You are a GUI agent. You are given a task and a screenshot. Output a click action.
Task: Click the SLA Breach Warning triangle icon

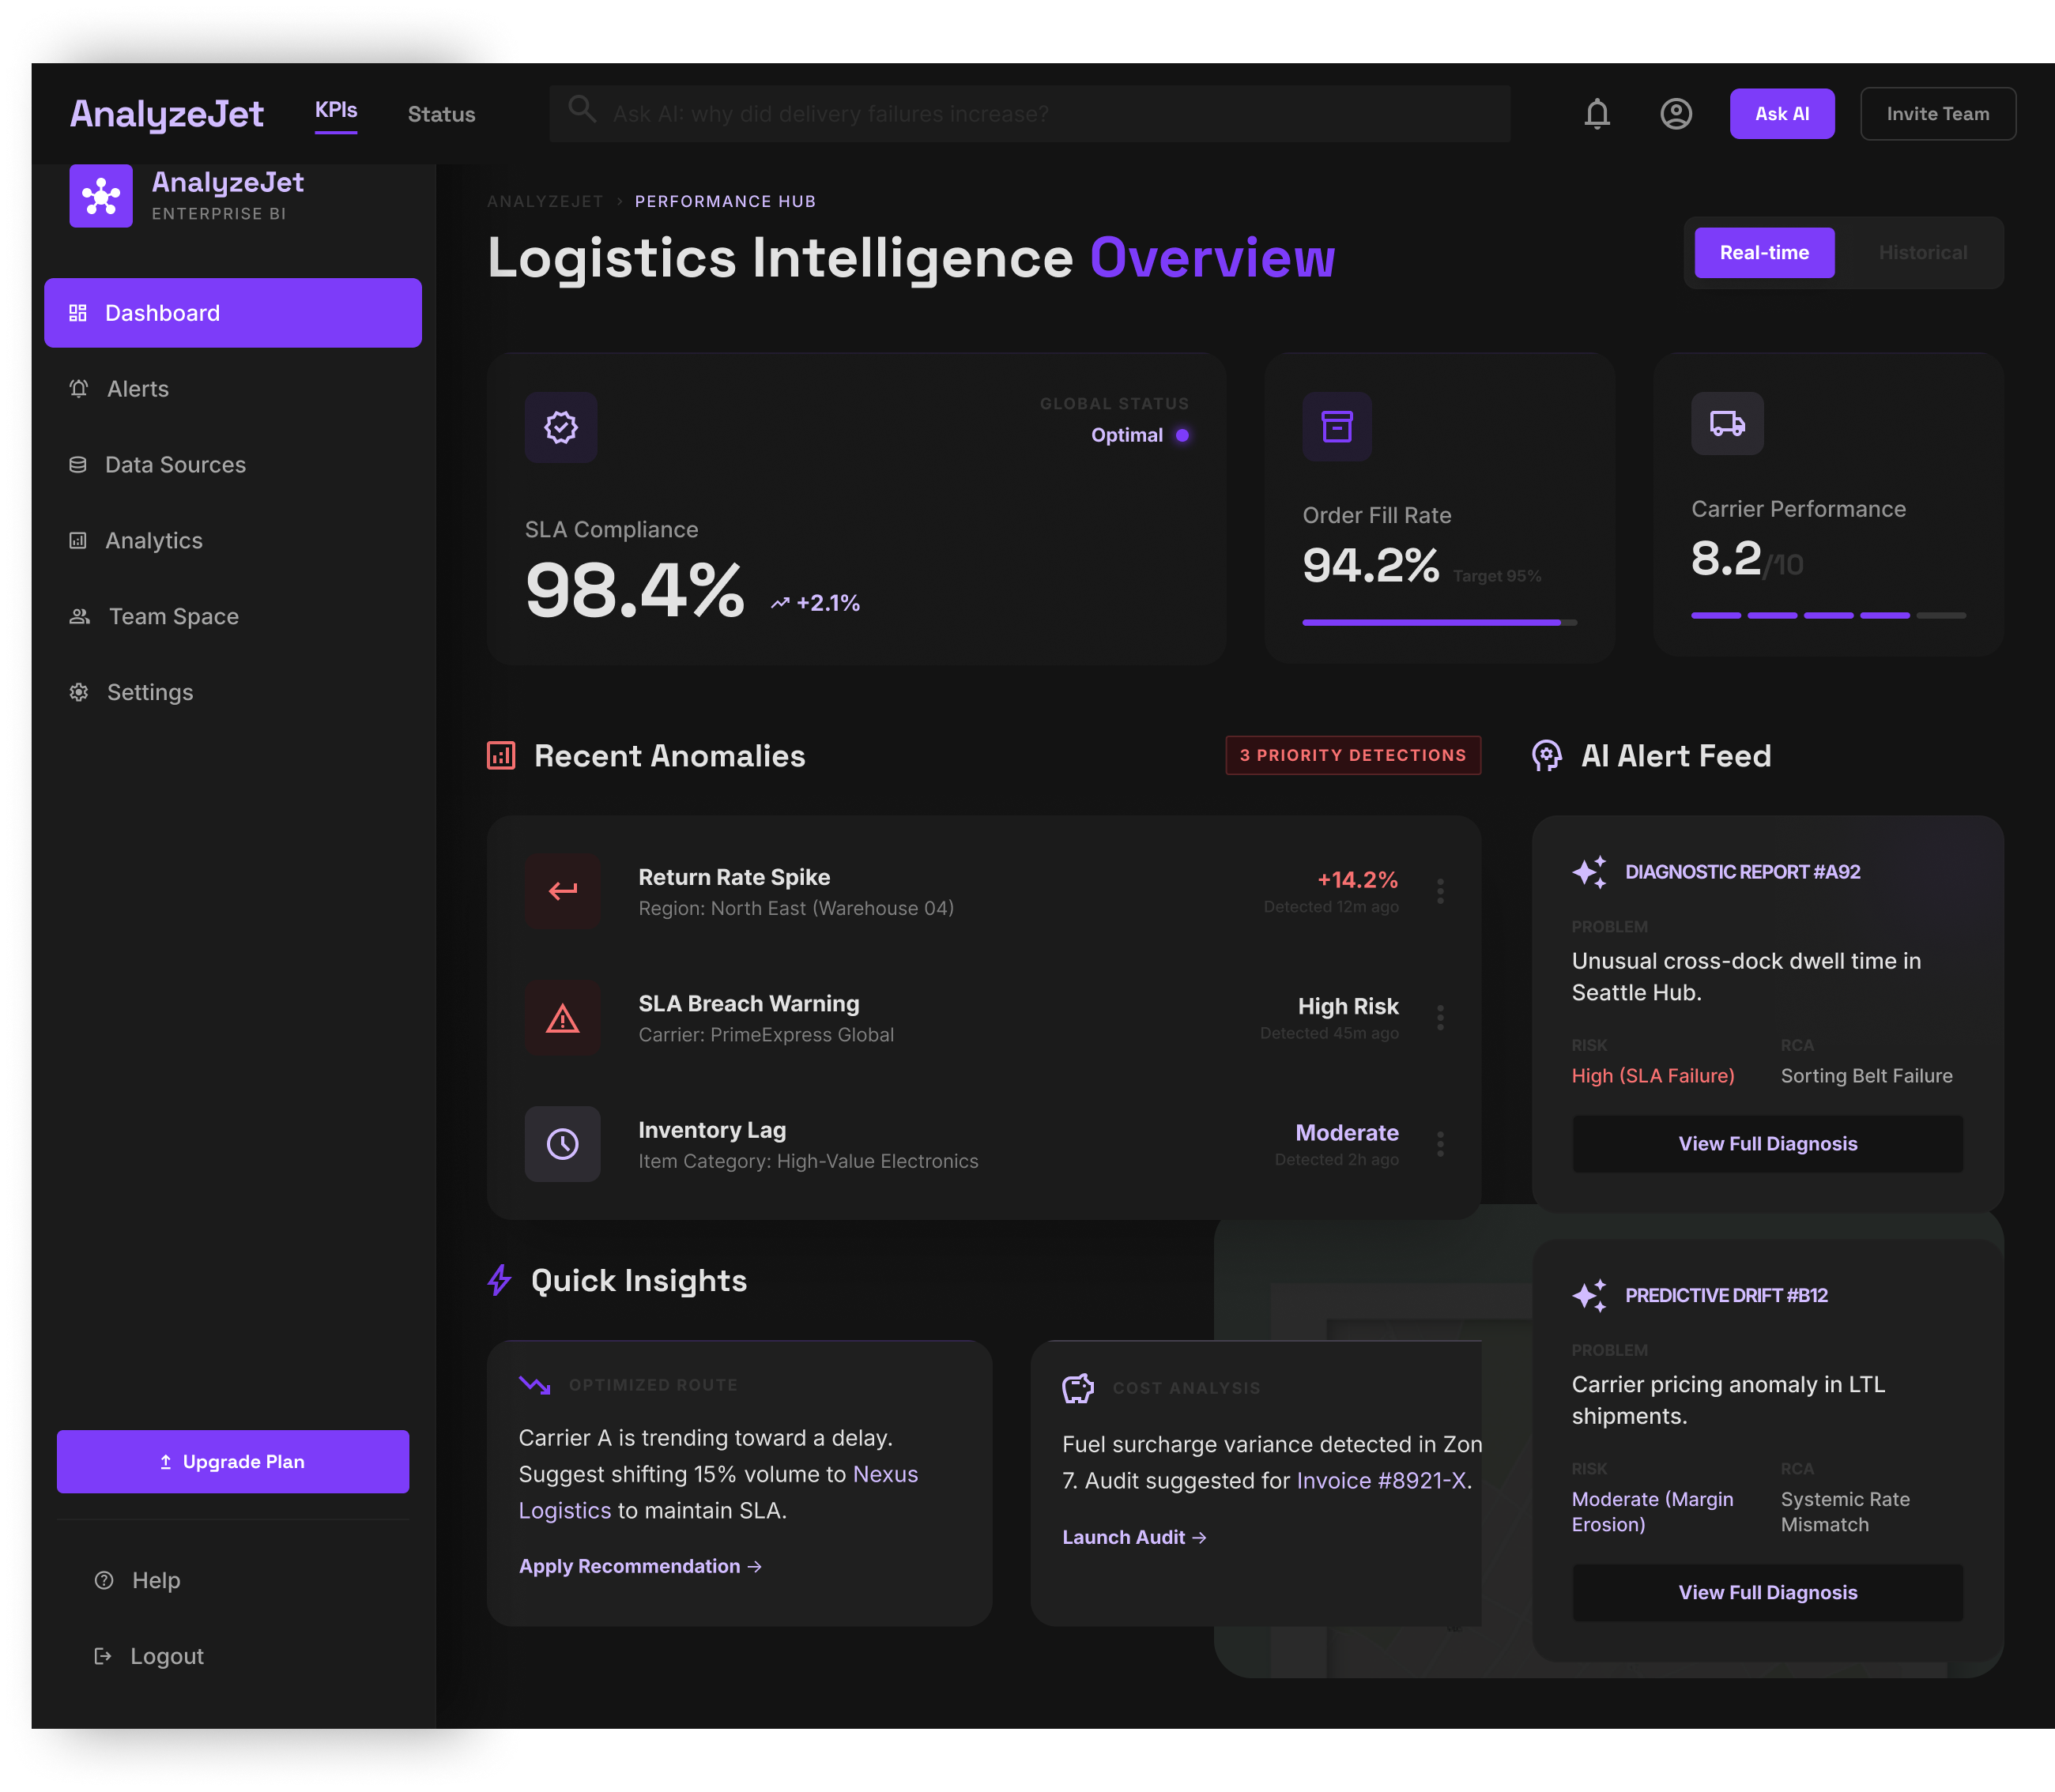[x=562, y=1019]
